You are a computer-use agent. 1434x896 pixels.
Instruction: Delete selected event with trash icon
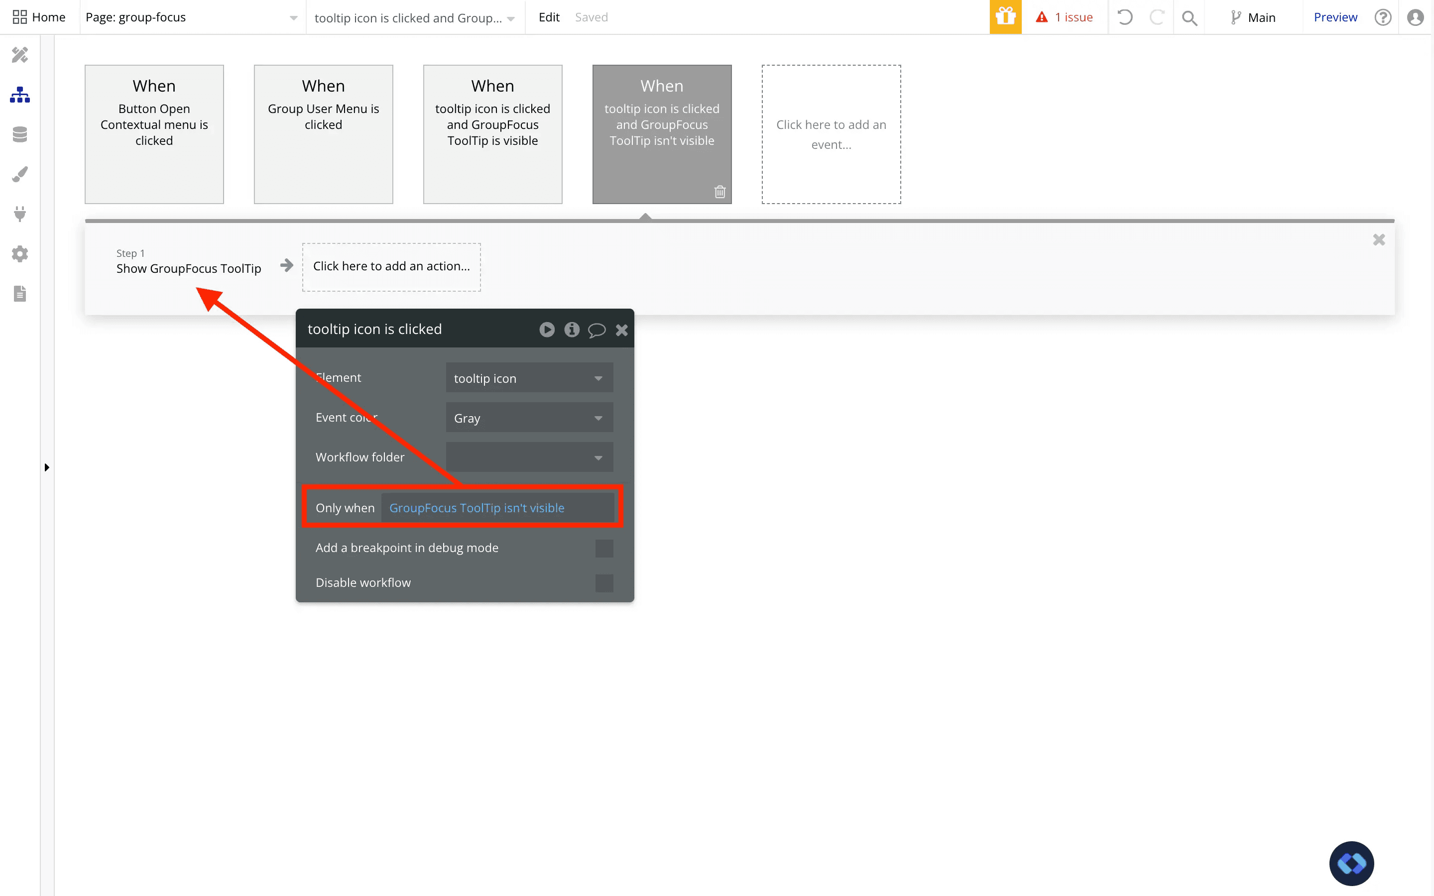point(719,192)
